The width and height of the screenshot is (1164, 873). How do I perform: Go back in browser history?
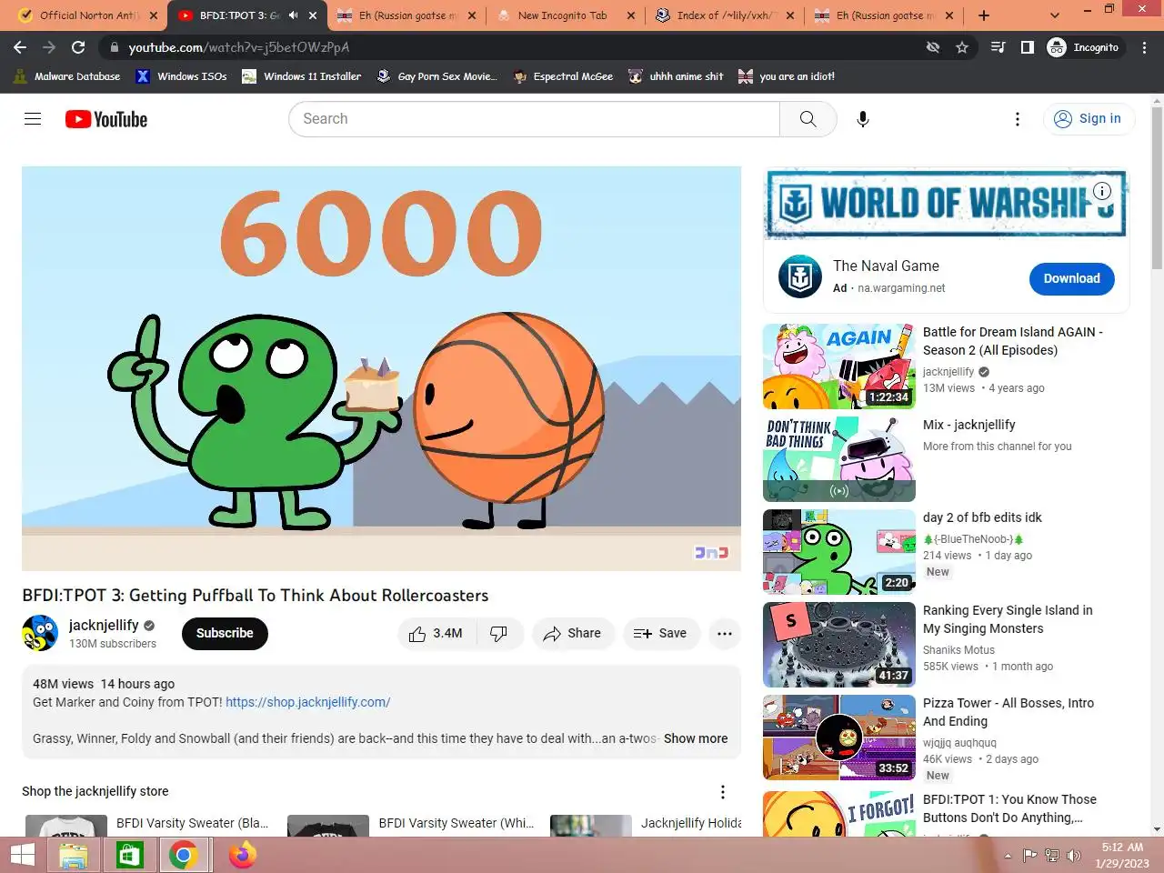pos(20,47)
